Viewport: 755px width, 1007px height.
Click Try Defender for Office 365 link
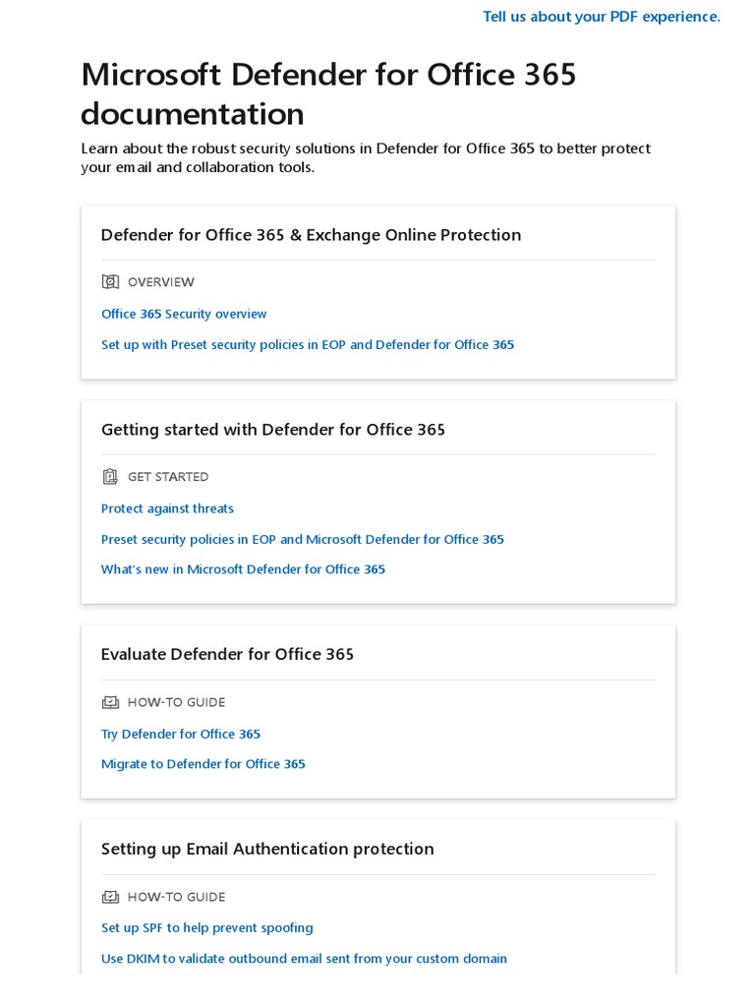pos(181,734)
